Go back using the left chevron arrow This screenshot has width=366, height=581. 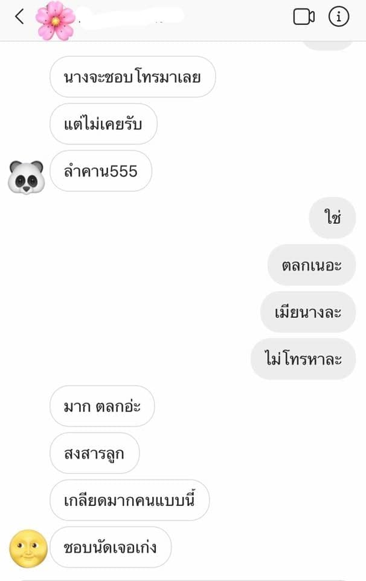19,16
